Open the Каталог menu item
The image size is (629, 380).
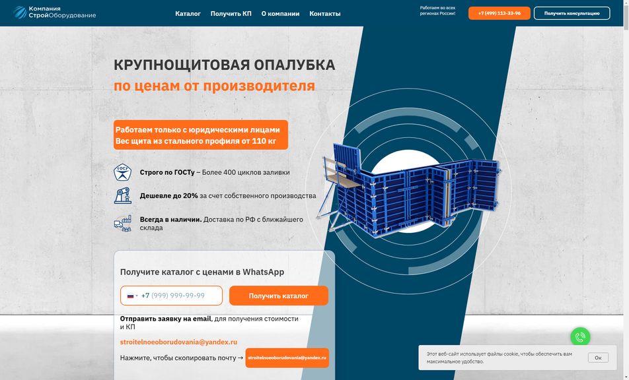coord(188,14)
